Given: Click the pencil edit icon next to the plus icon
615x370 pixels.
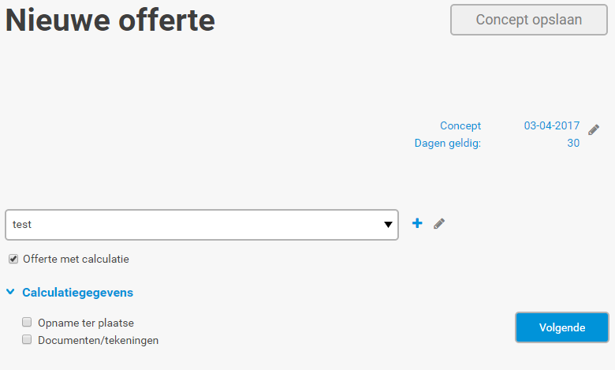Looking at the screenshot, I should tap(439, 223).
